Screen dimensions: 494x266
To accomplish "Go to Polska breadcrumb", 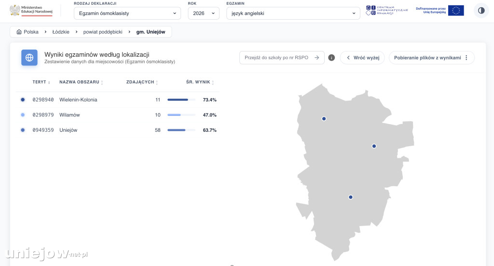I will [27, 32].
